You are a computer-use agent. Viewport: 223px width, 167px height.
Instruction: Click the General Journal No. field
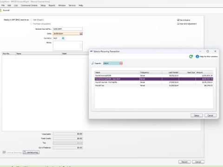pos(68,29)
